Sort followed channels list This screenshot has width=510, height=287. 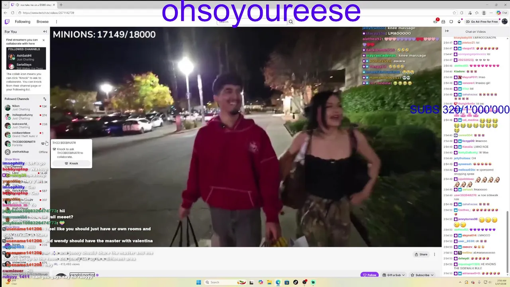coord(45,99)
